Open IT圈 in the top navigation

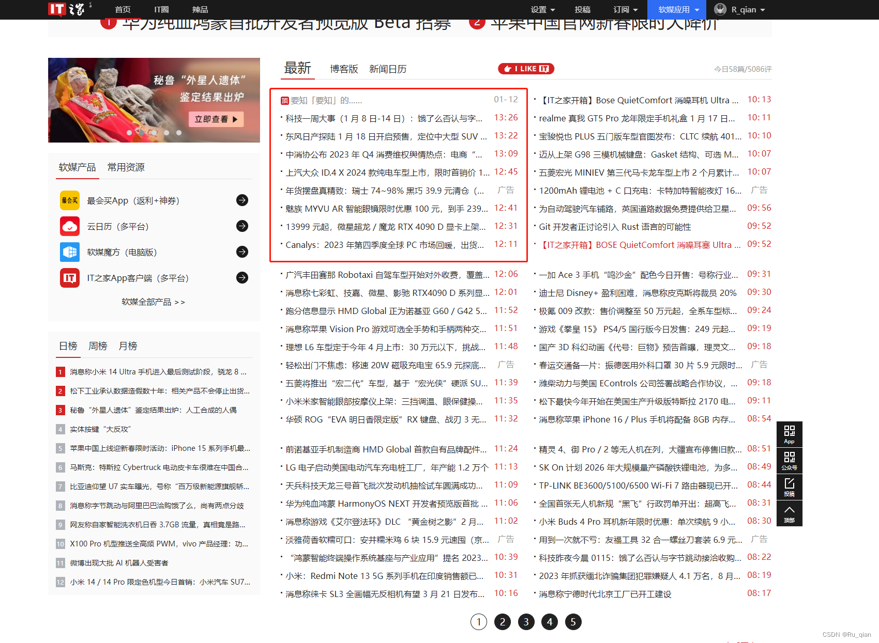[161, 10]
